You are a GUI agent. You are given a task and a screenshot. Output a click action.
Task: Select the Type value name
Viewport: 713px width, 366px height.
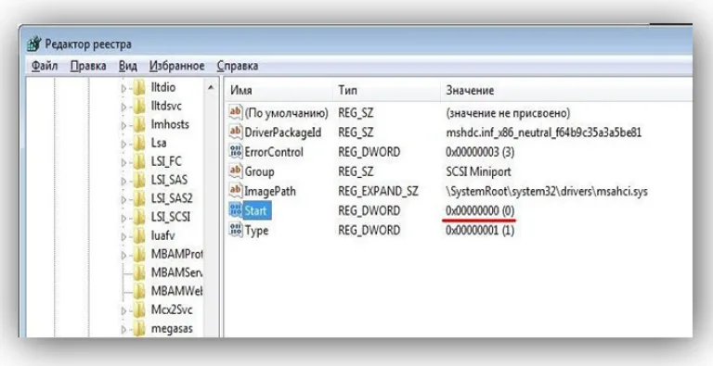(x=256, y=231)
